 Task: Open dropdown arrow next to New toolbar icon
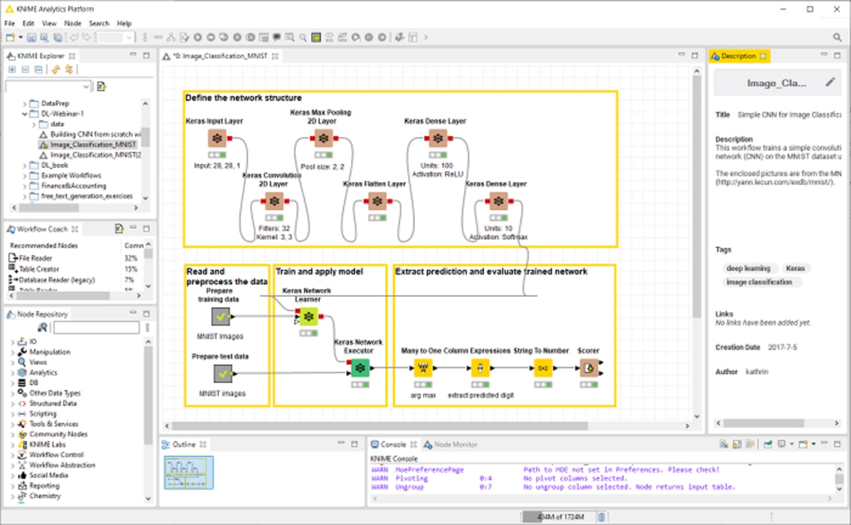click(20, 37)
